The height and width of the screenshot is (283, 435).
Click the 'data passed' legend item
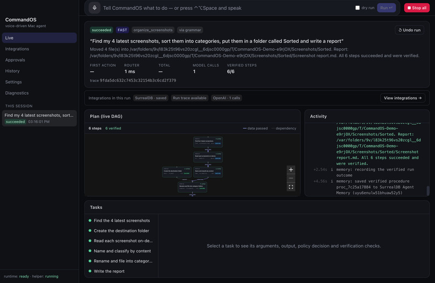click(255, 128)
